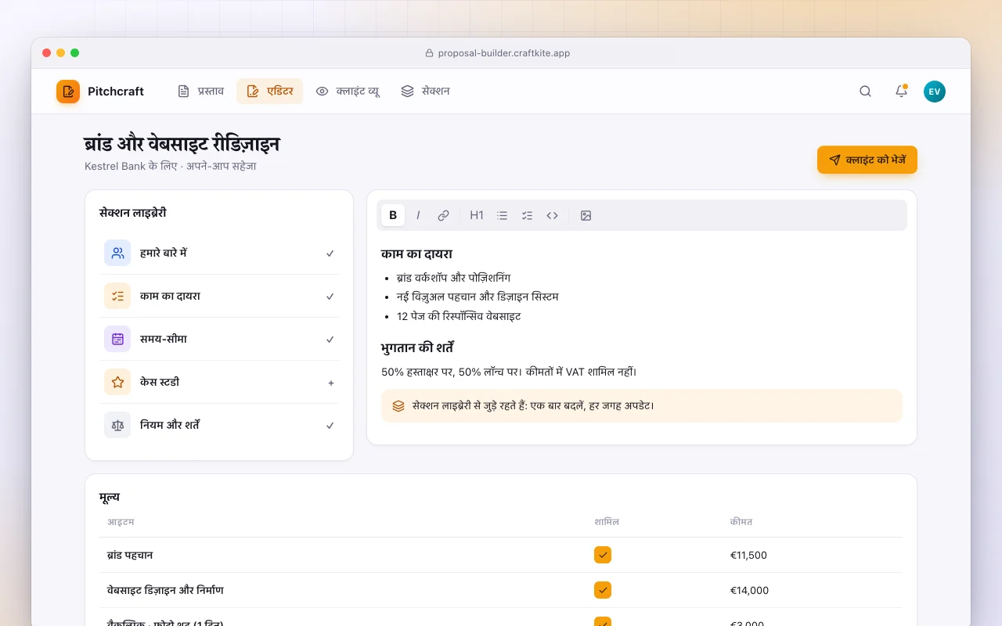
Task: Click the 12 पेज की रिस्पॉन्सिव वेबसाइट bullet
Action: click(459, 317)
